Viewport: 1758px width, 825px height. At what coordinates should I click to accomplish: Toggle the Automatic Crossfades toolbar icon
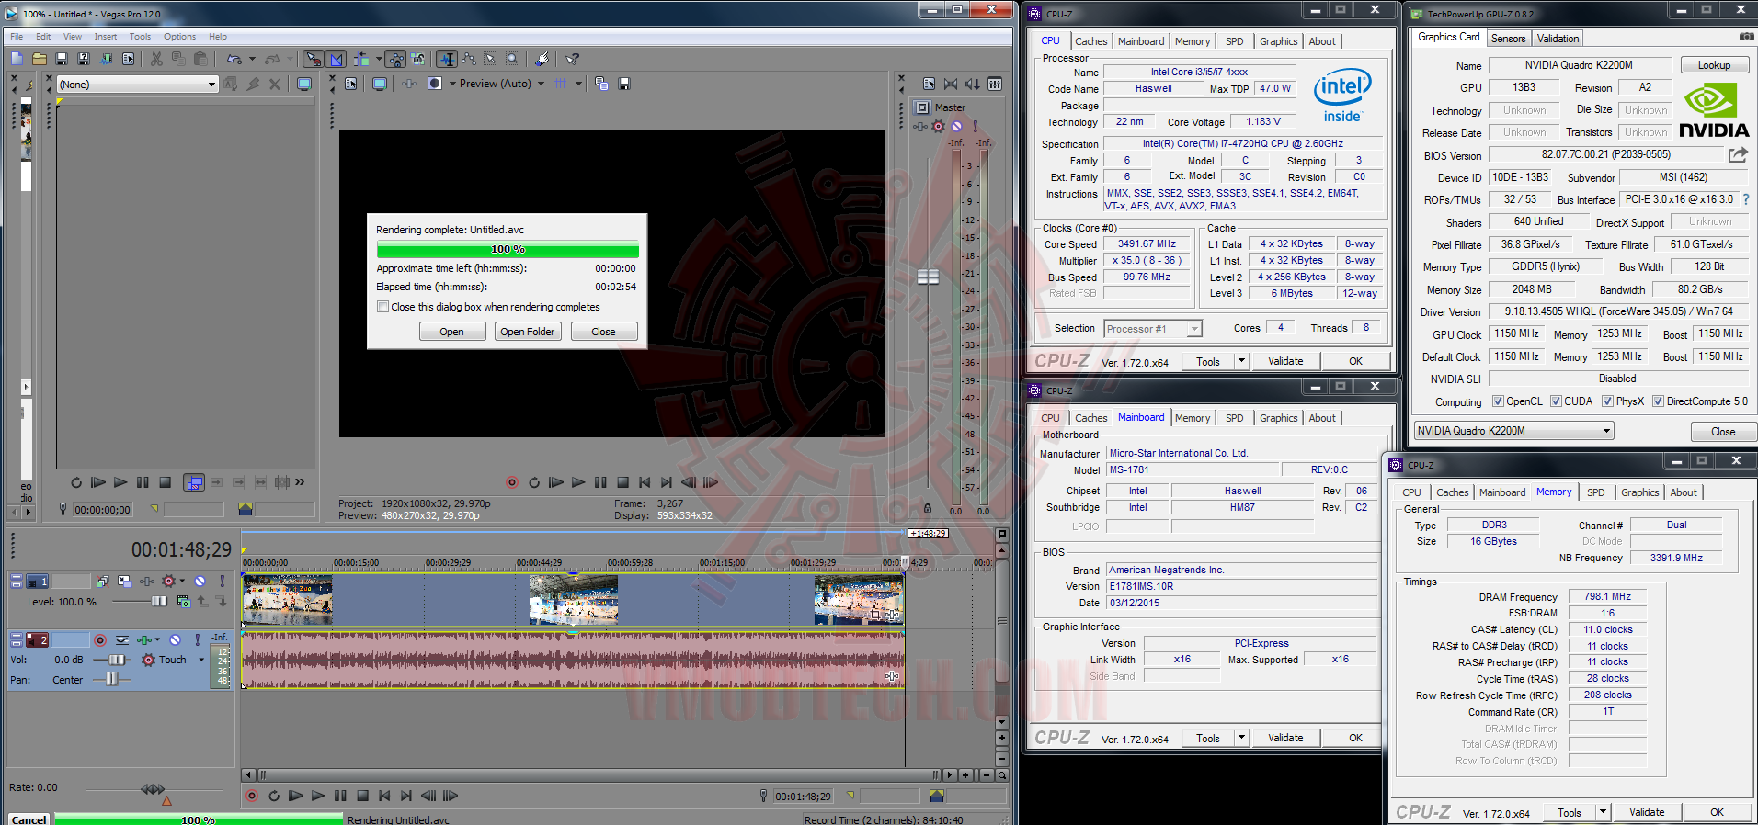(x=337, y=59)
